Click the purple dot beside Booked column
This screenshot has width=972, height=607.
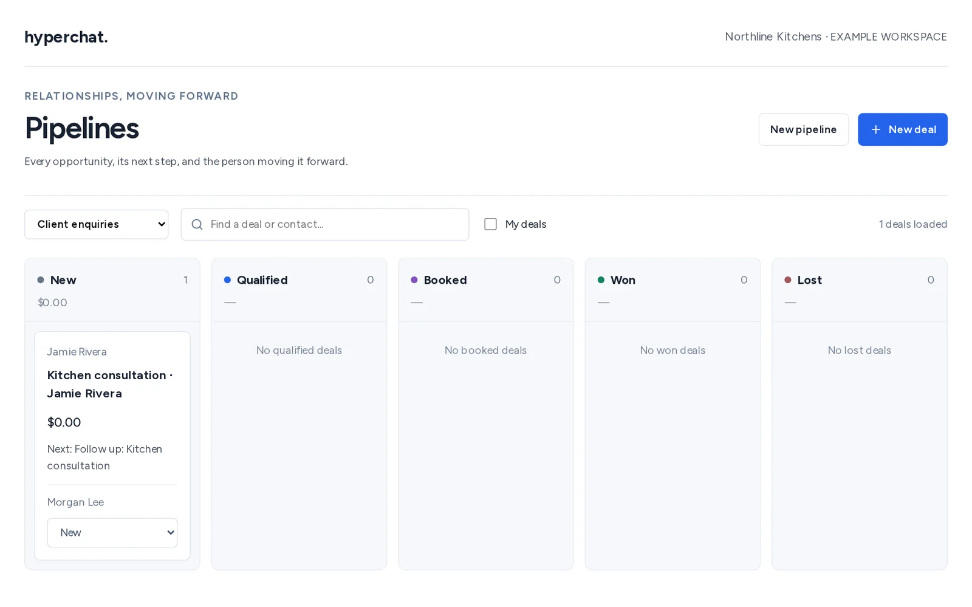click(x=414, y=280)
